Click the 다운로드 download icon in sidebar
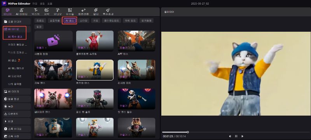Screen dimensions: 311x140 pyautogui.click(x=5, y=114)
